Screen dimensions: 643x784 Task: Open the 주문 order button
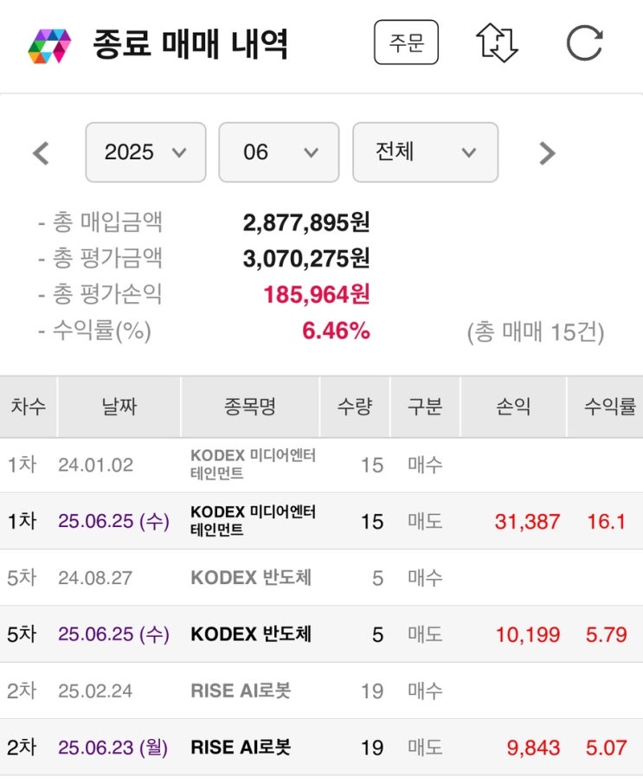tap(406, 42)
